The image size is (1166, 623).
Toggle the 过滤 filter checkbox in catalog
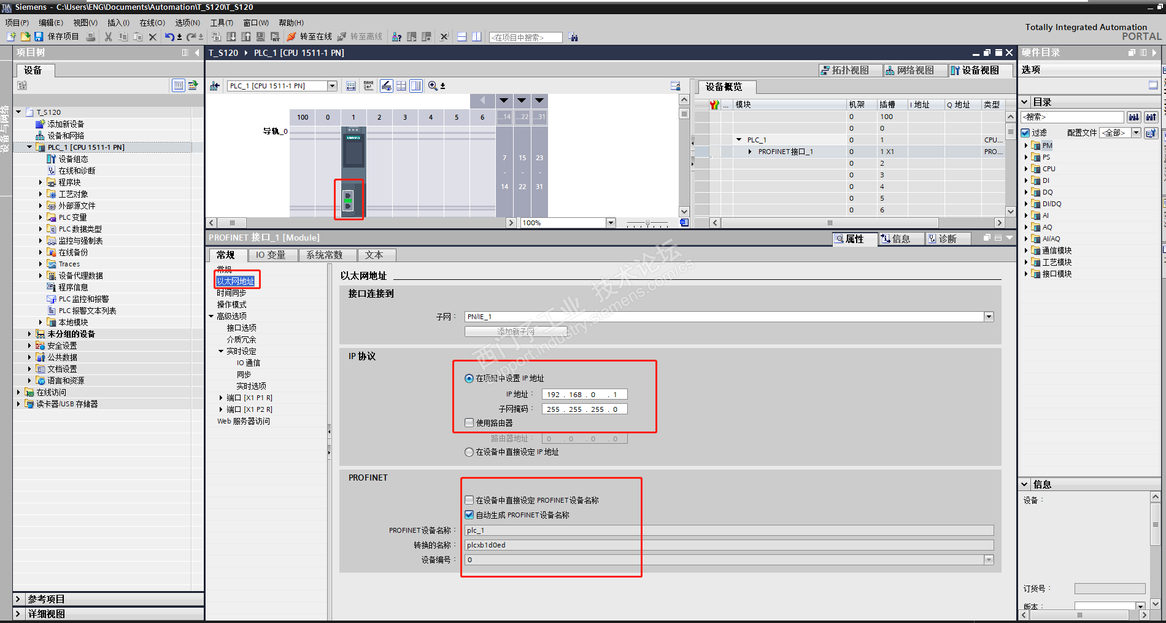point(1025,133)
